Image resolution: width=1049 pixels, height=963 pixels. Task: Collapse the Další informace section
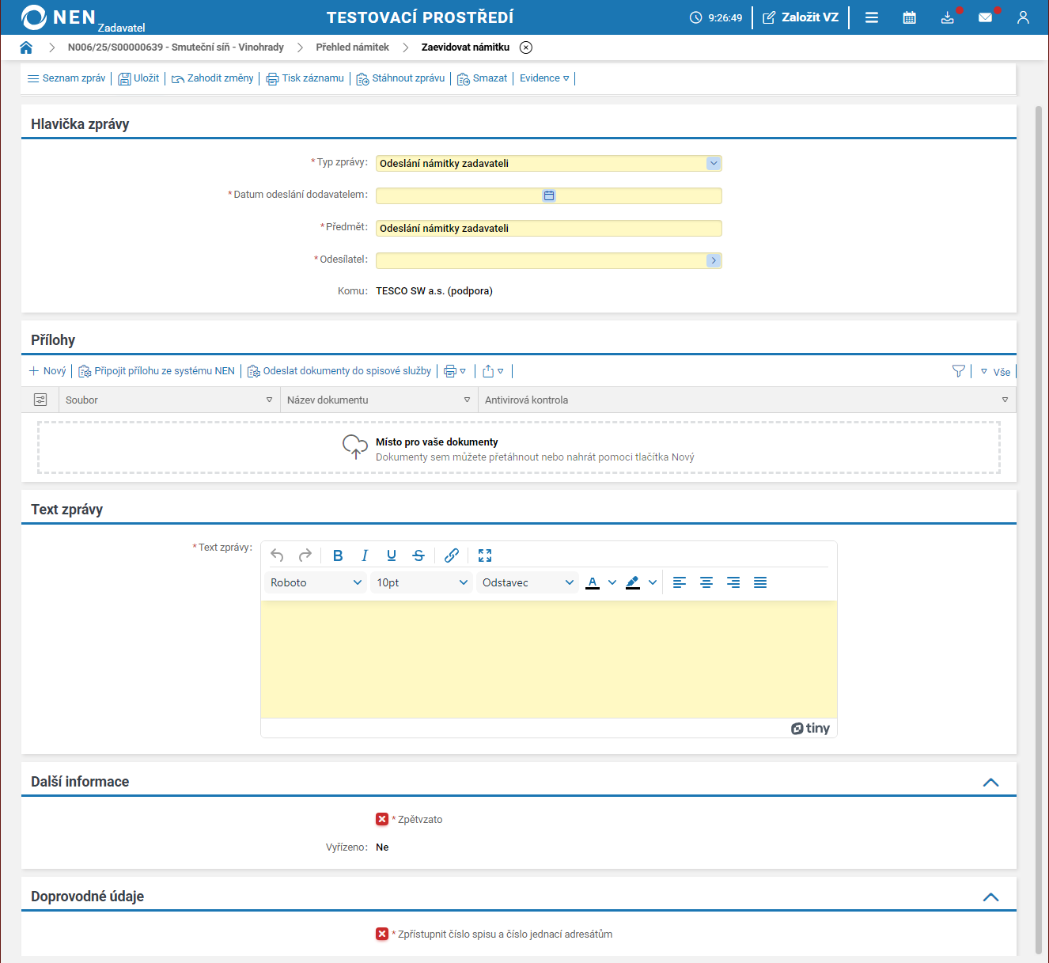(990, 782)
